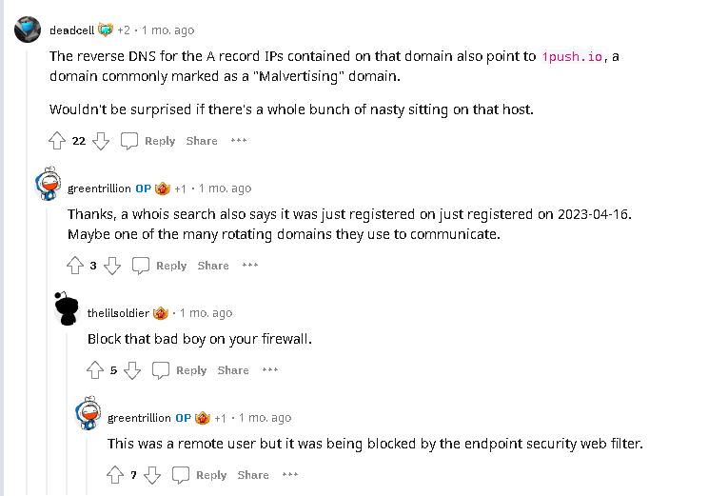This screenshot has height=496, width=708.
Task: Upvote greentrillion's whois search comment
Action: [75, 266]
